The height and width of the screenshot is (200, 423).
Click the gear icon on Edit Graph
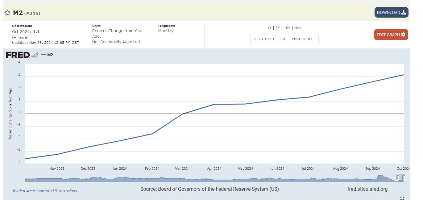403,35
